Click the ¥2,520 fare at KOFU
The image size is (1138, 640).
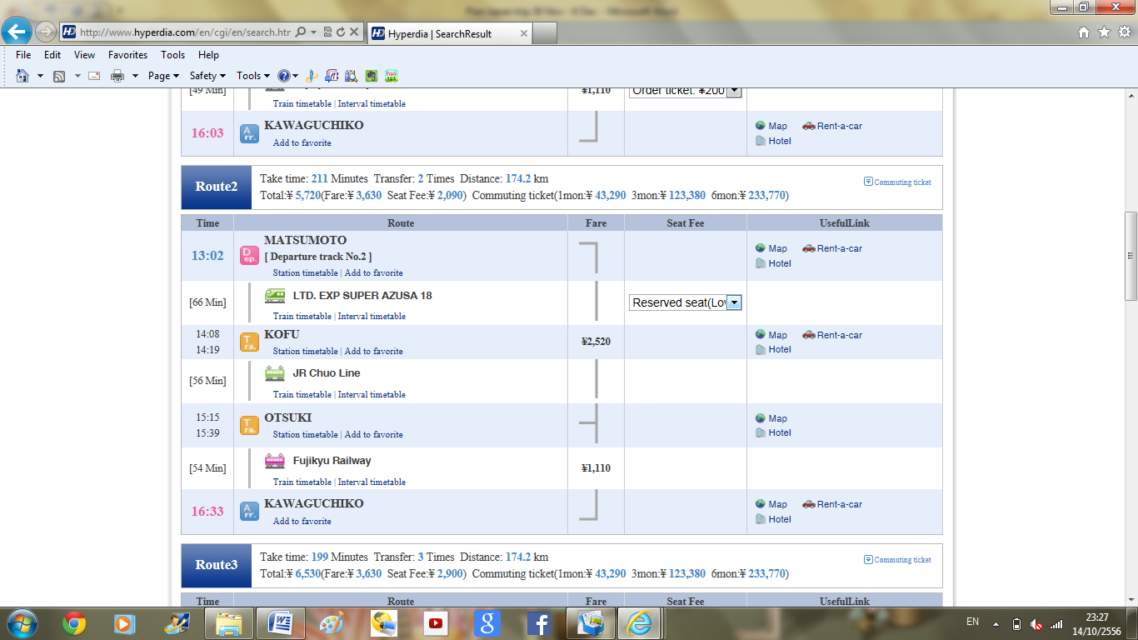pos(596,342)
